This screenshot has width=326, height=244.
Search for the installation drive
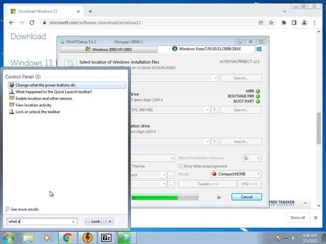(x=241, y=141)
